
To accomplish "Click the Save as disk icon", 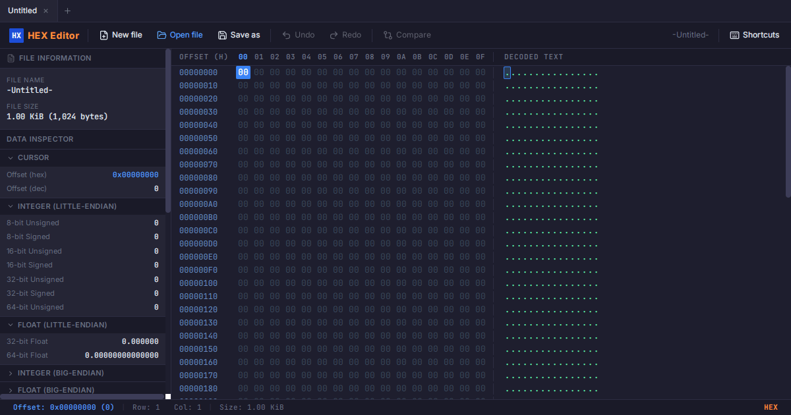I will 222,35.
